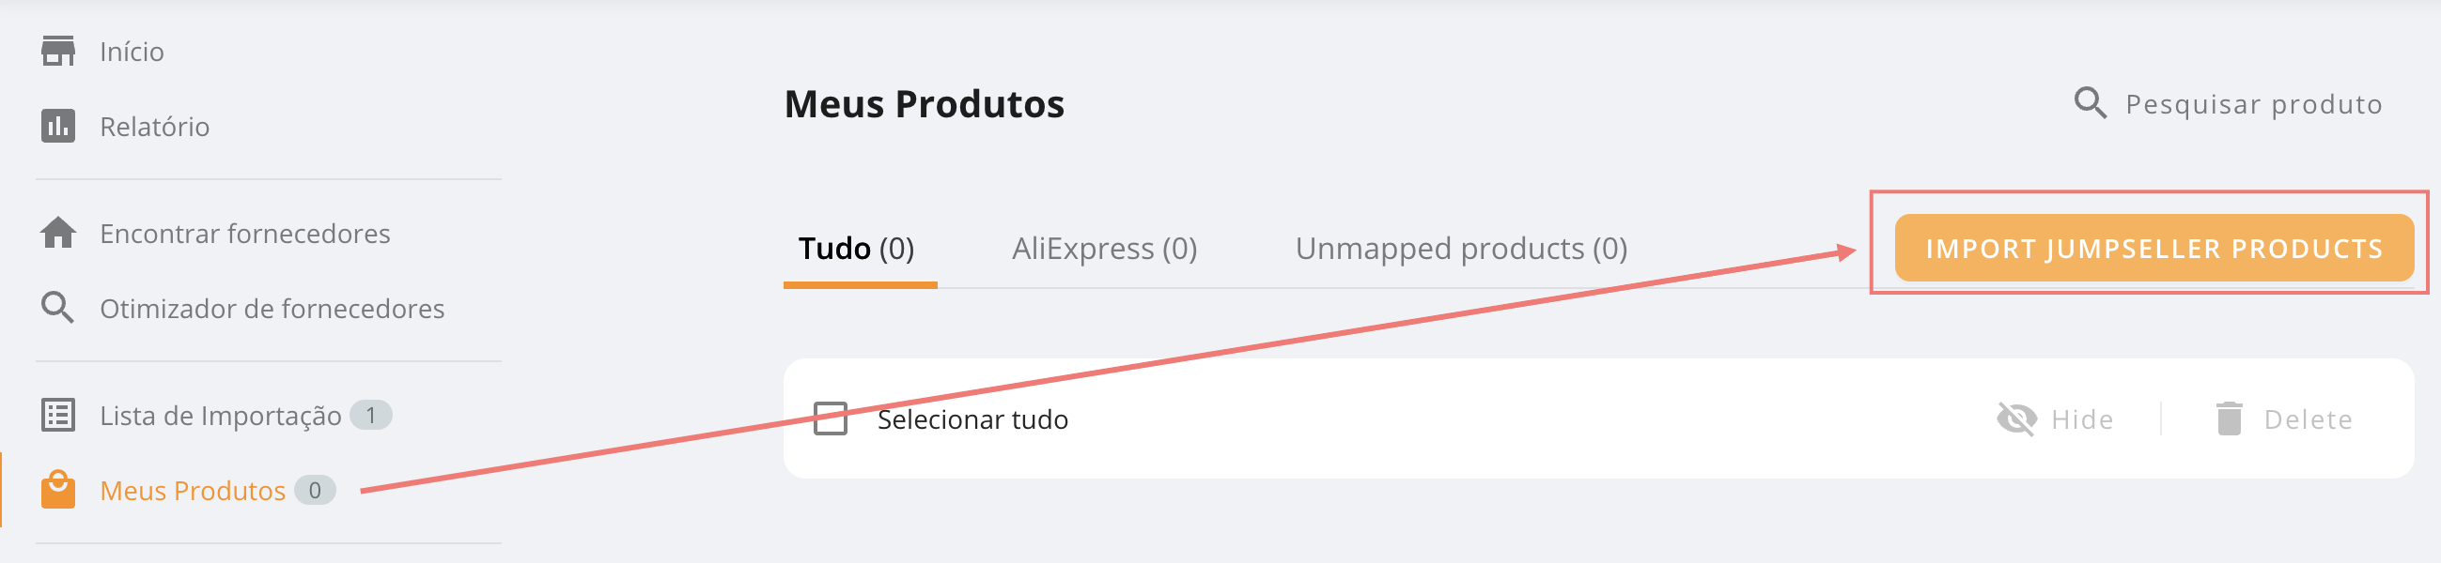Click the Meus Produtos shopping bag icon
The image size is (2441, 563).
point(58,489)
